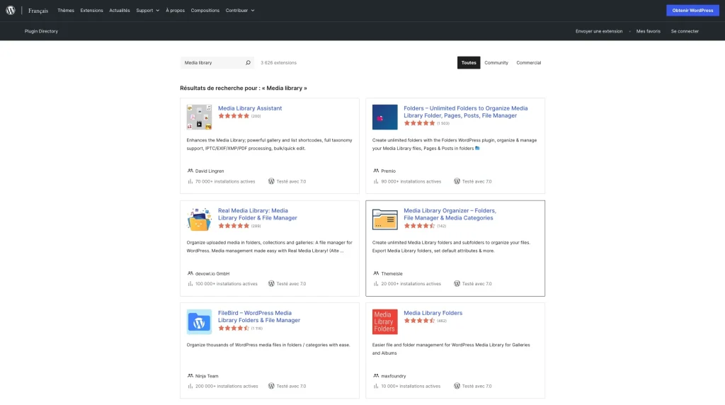725x405 pixels.
Task: Click 10 000+ installations actives text
Action: click(x=411, y=386)
